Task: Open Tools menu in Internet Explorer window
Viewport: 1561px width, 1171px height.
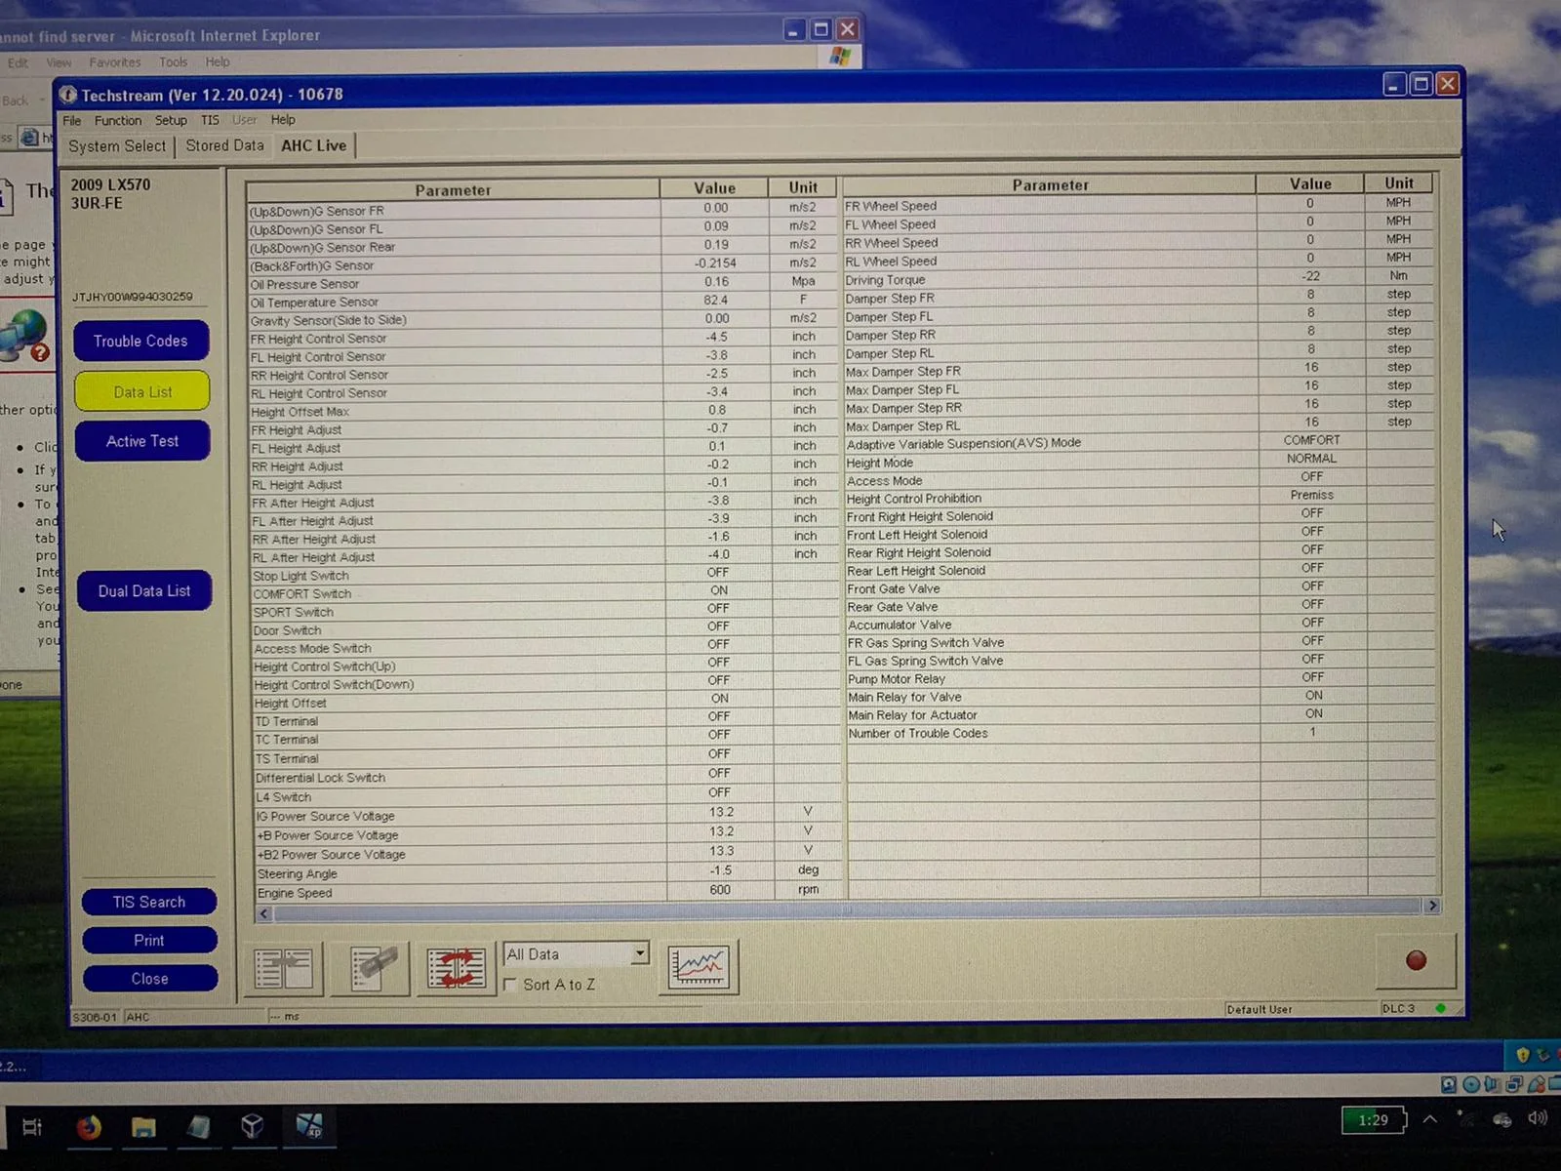Action: click(174, 61)
